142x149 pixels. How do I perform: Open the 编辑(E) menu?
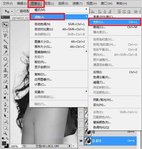coord(22,4)
